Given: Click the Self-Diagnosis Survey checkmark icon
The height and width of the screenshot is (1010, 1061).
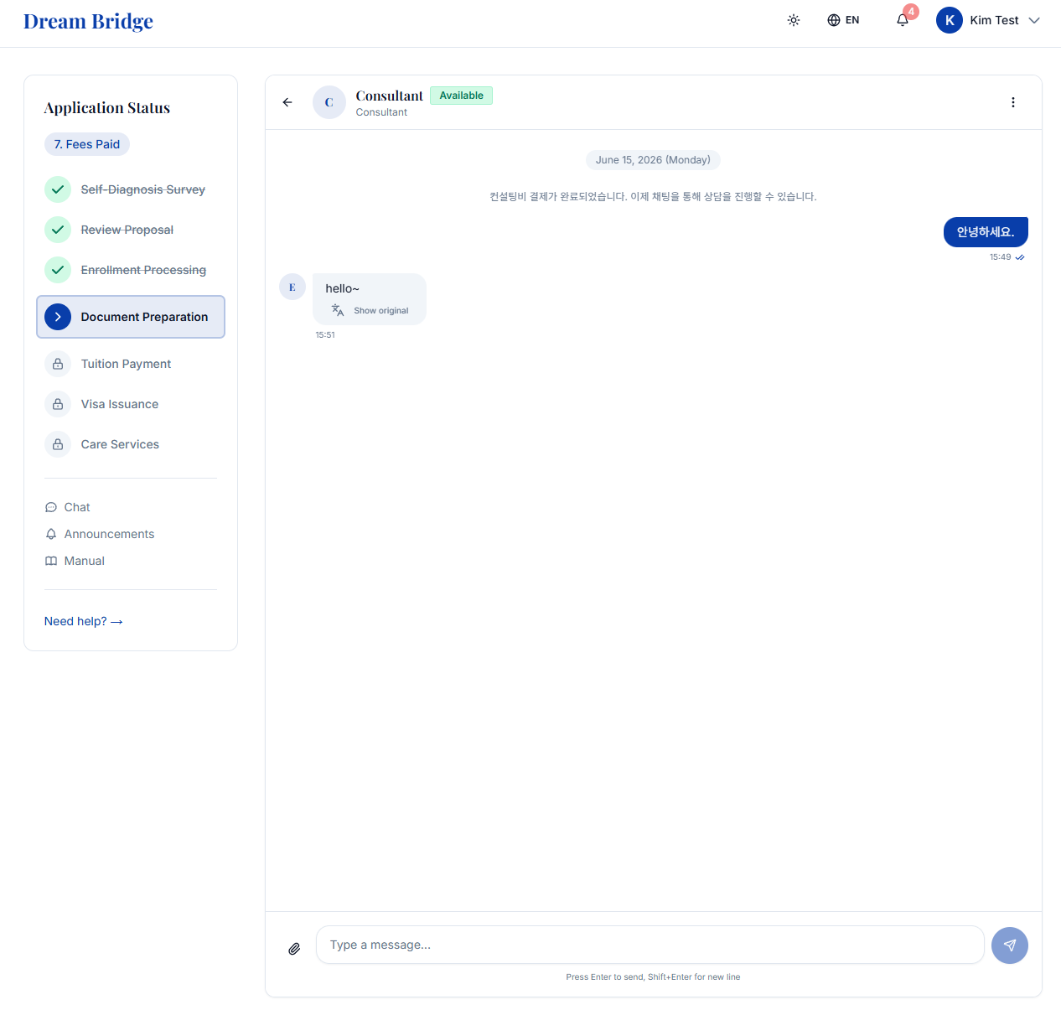Looking at the screenshot, I should click(58, 189).
